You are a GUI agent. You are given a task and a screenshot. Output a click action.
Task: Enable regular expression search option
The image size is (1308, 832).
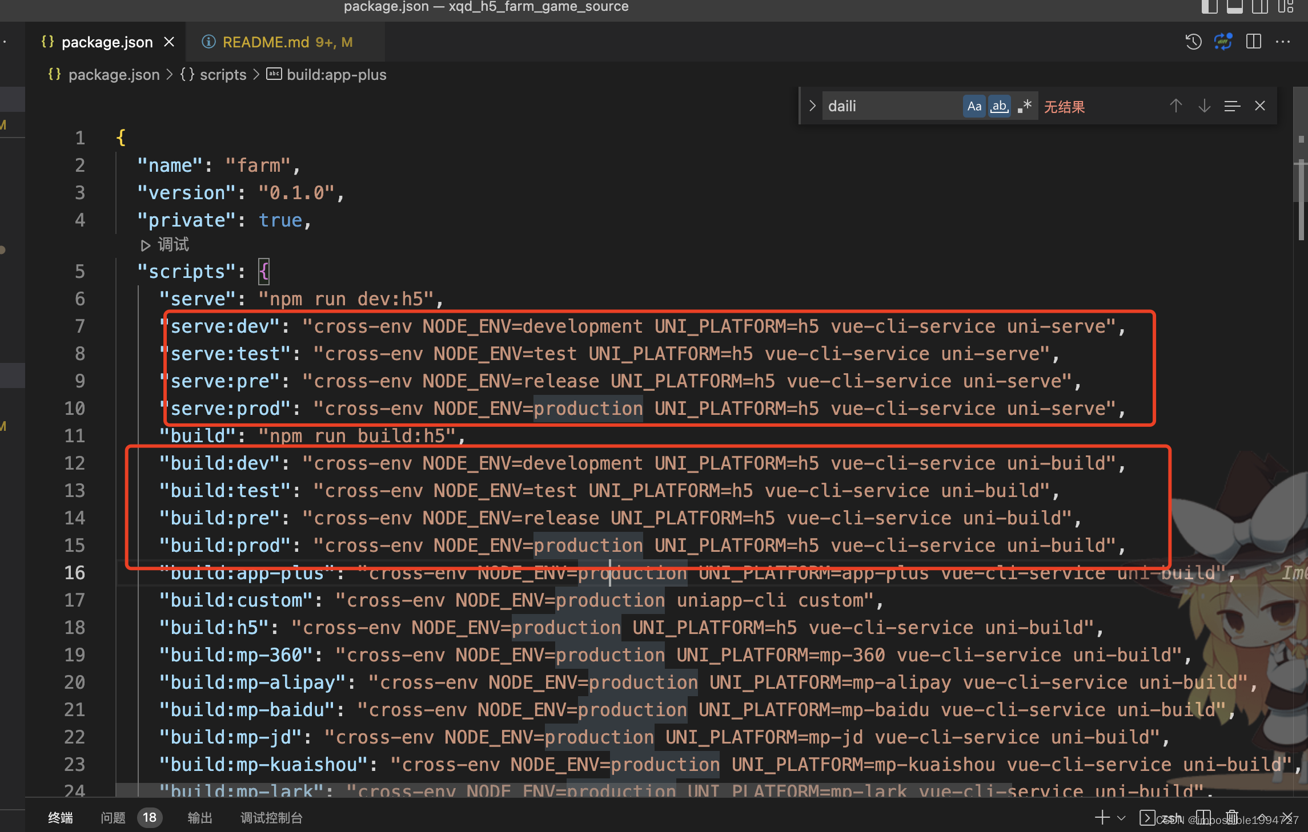pos(1025,106)
